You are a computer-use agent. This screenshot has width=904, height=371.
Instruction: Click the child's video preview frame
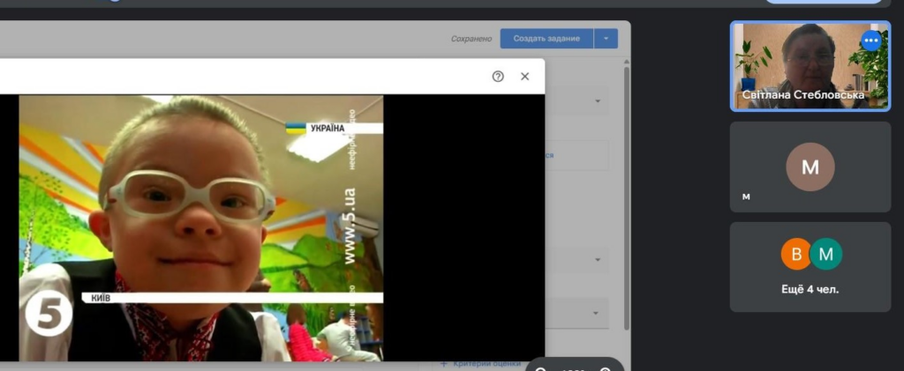[201, 227]
